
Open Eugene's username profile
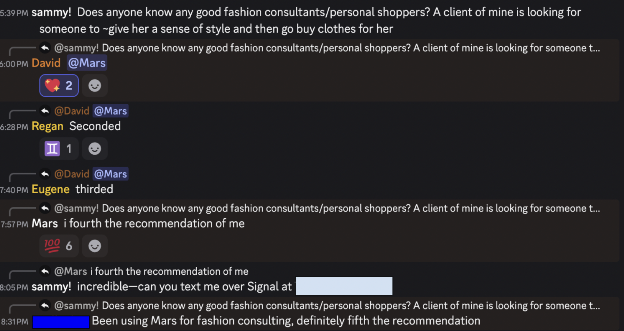click(50, 189)
